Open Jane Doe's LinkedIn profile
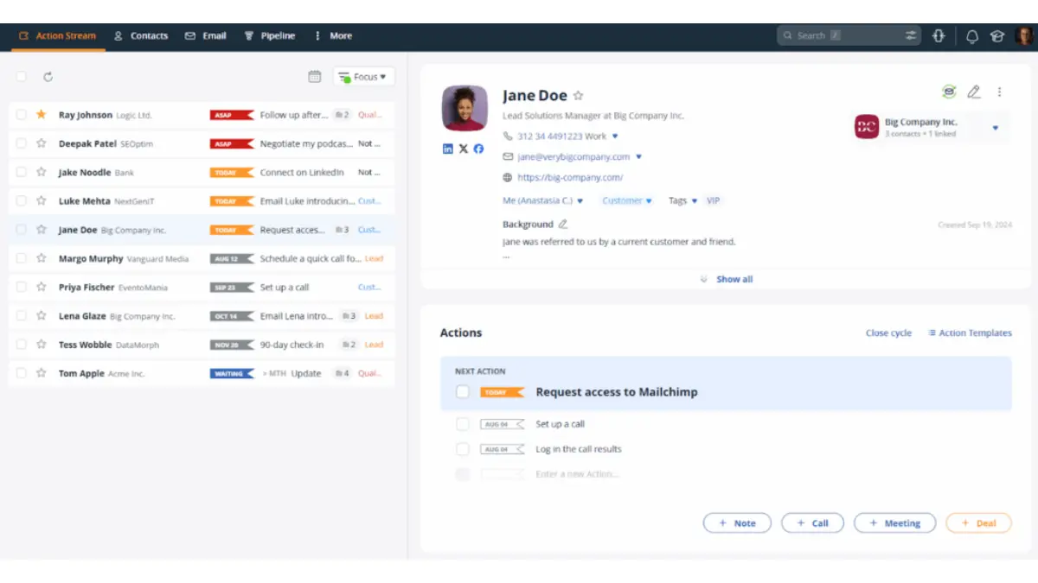1038x583 pixels. [x=447, y=149]
